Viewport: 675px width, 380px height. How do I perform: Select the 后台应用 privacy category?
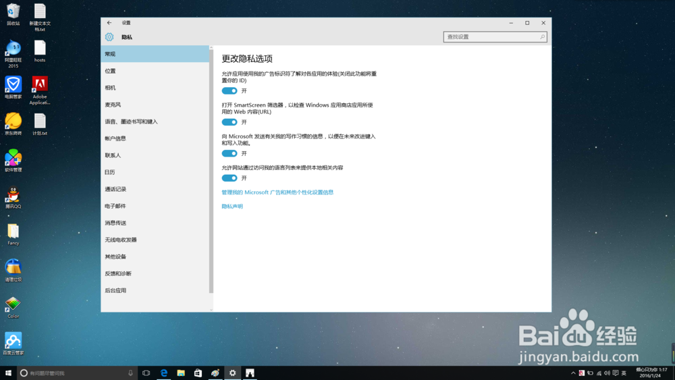tap(155, 290)
